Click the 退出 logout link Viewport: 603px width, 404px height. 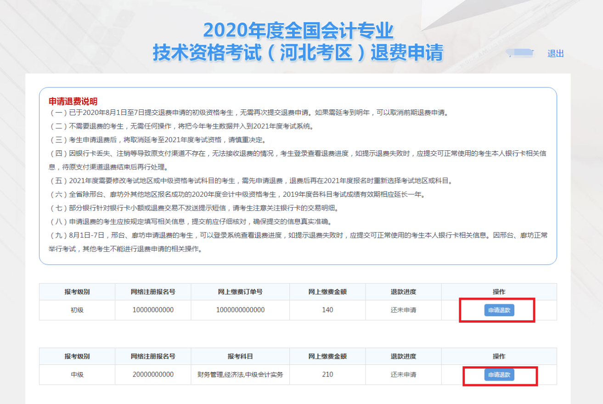555,54
